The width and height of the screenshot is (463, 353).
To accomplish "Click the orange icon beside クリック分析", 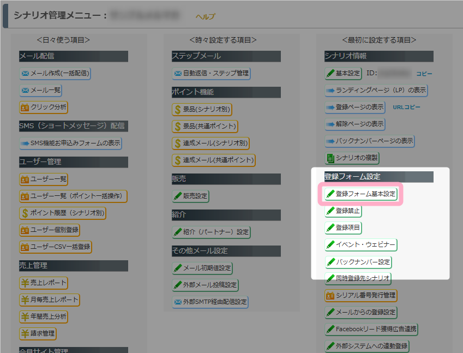I will pyautogui.click(x=25, y=107).
